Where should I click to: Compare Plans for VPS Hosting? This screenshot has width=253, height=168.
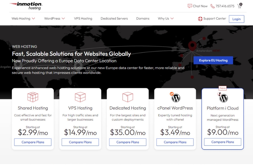[80, 142]
